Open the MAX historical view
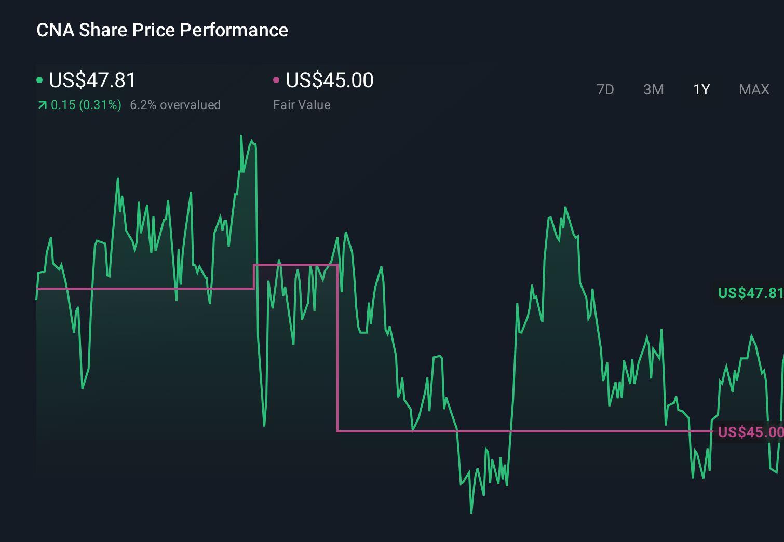 (x=753, y=89)
